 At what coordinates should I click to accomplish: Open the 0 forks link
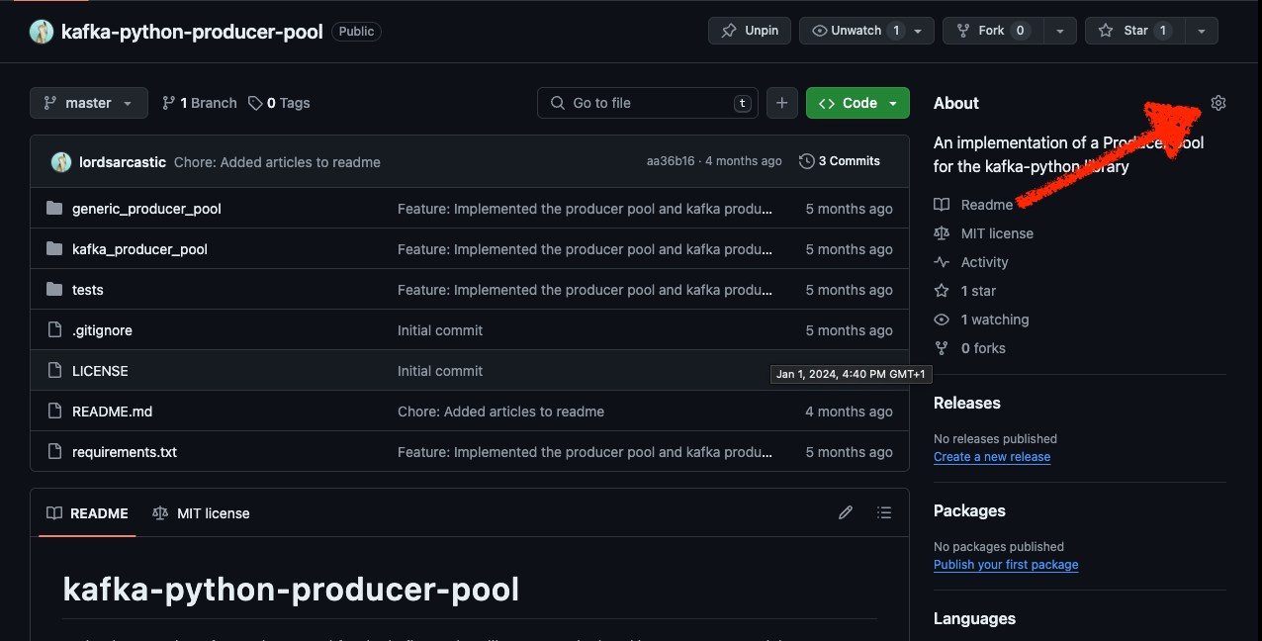pyautogui.click(x=983, y=348)
